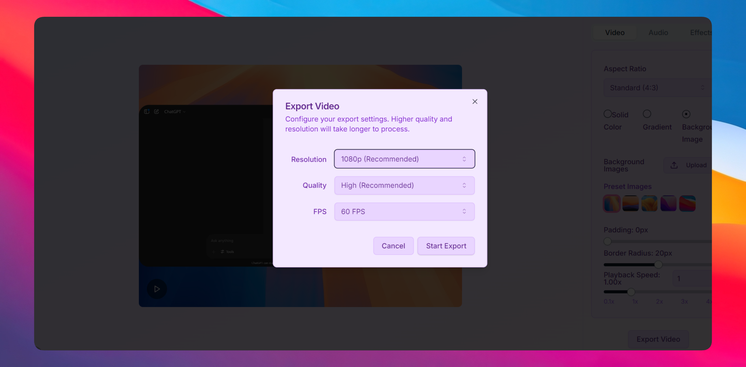The height and width of the screenshot is (367, 746).
Task: Select the Solid Color radio option
Action: point(607,114)
